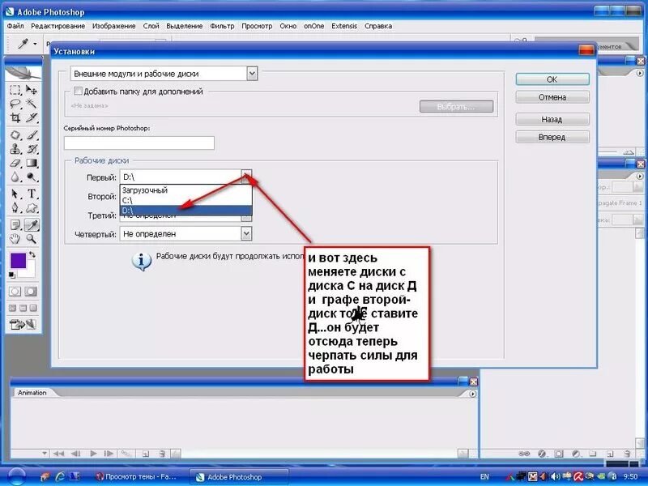Switch to the Animation tab
This screenshot has width=648, height=486.
tap(32, 393)
